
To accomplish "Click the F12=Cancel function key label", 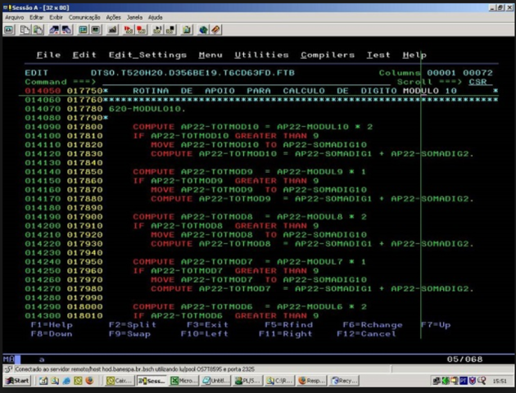I will (x=367, y=334).
